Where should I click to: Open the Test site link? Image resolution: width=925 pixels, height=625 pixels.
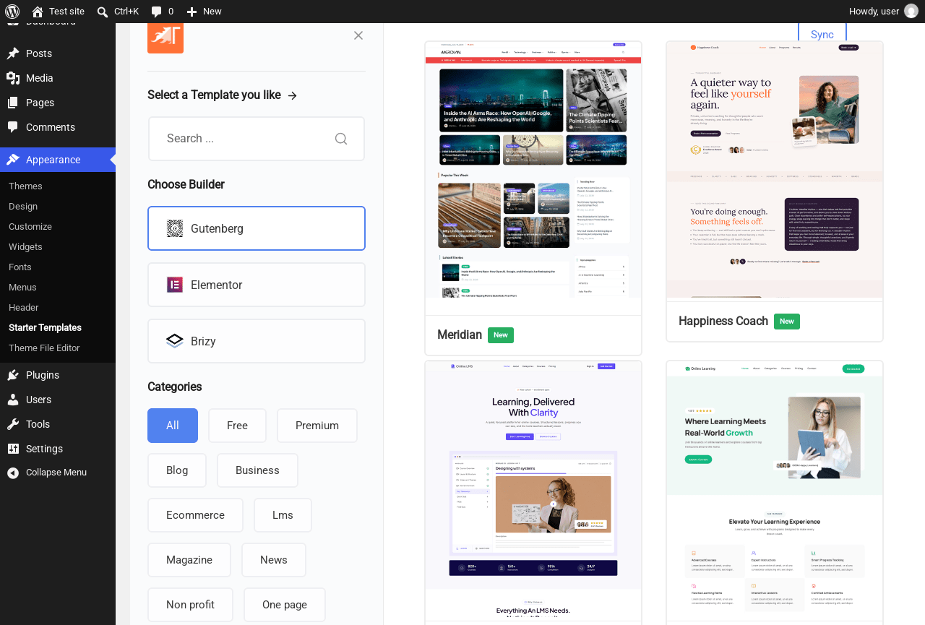point(58,12)
